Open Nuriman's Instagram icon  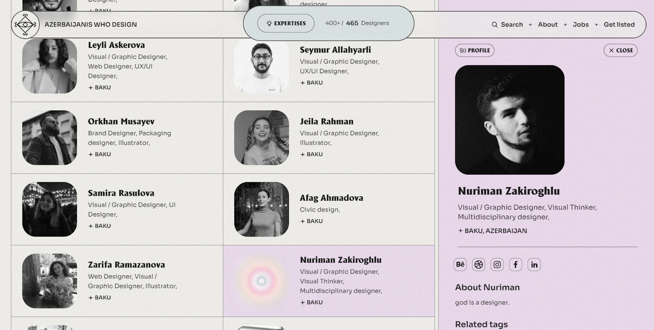click(x=497, y=265)
